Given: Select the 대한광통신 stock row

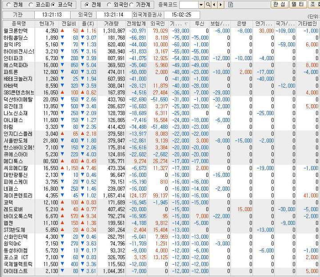Looking at the screenshot, I should pos(161,175).
